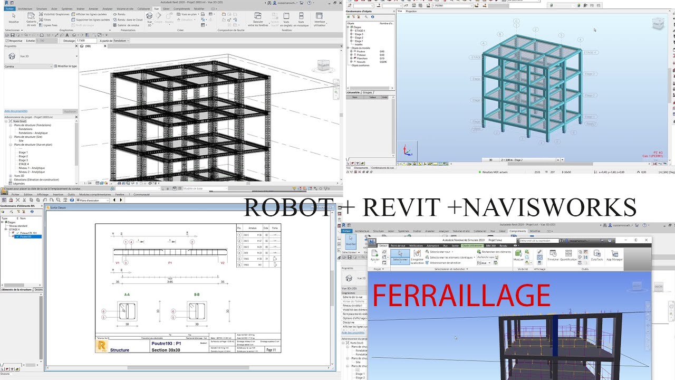This screenshot has height=380, width=675.
Task: Click Ajouter in Navisworks Projet panel
Action: coord(375,256)
